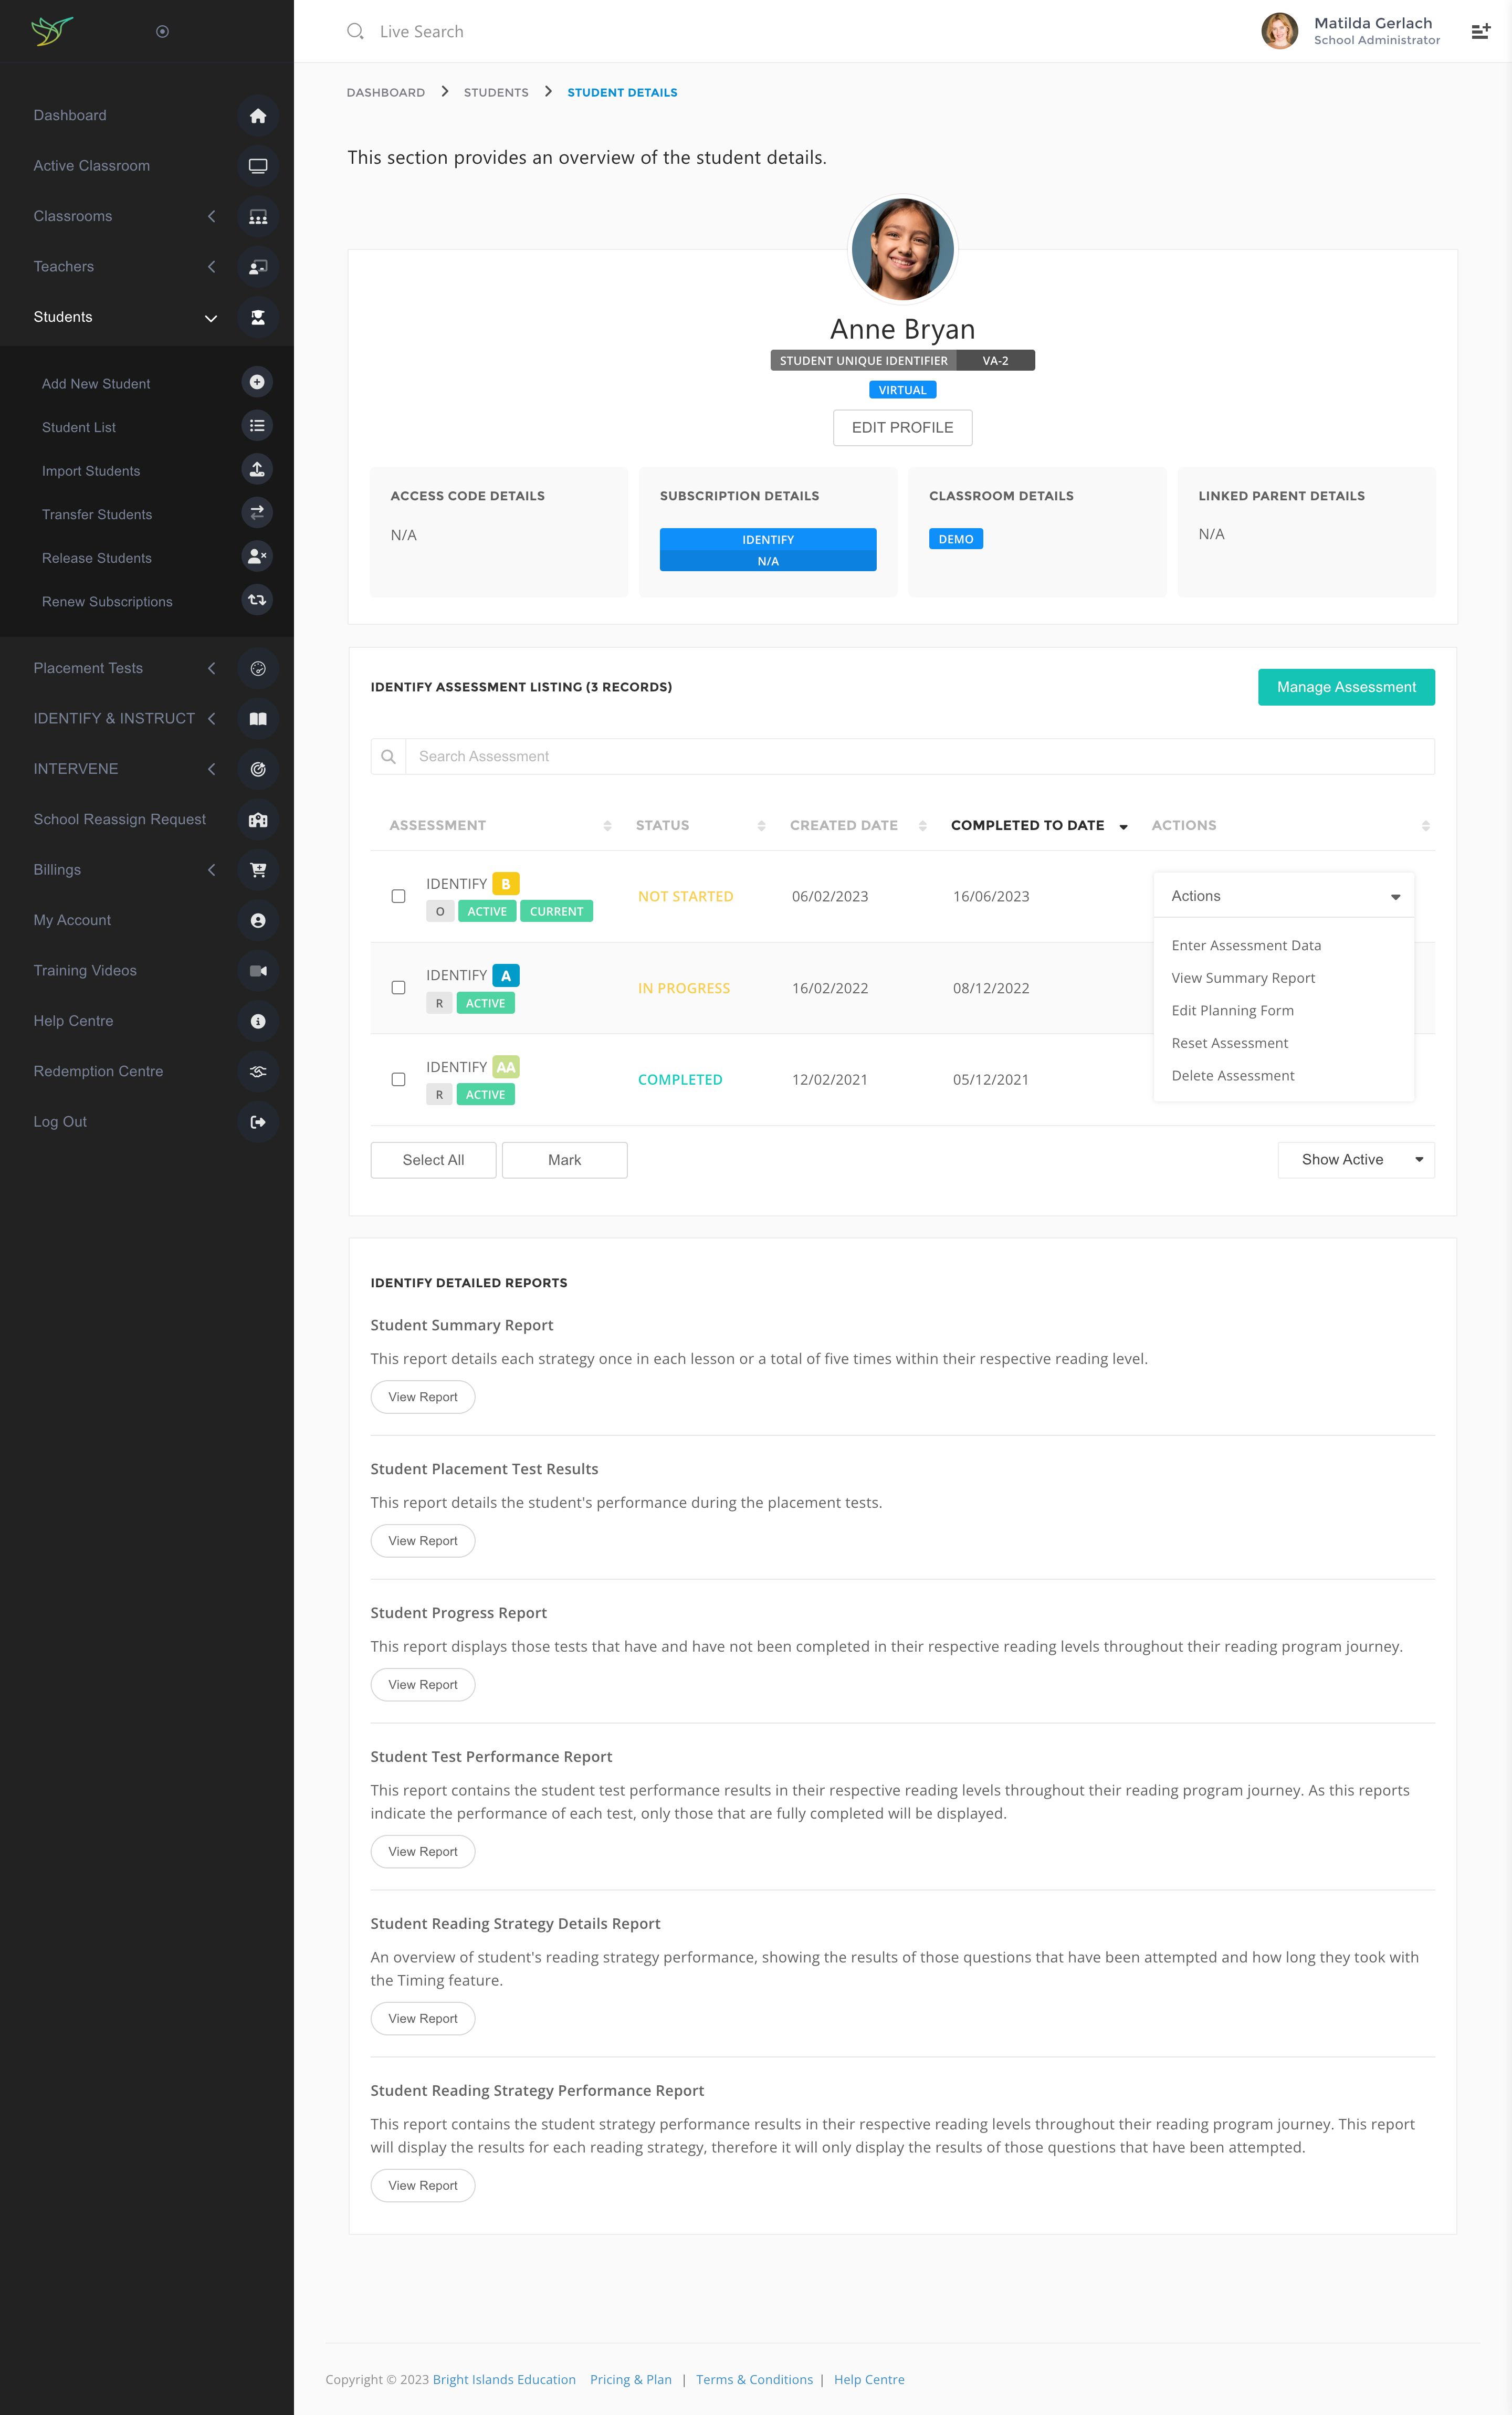Tick the IDENTIFY A assessment checkbox
This screenshot has height=2415, width=1512.
(x=398, y=988)
